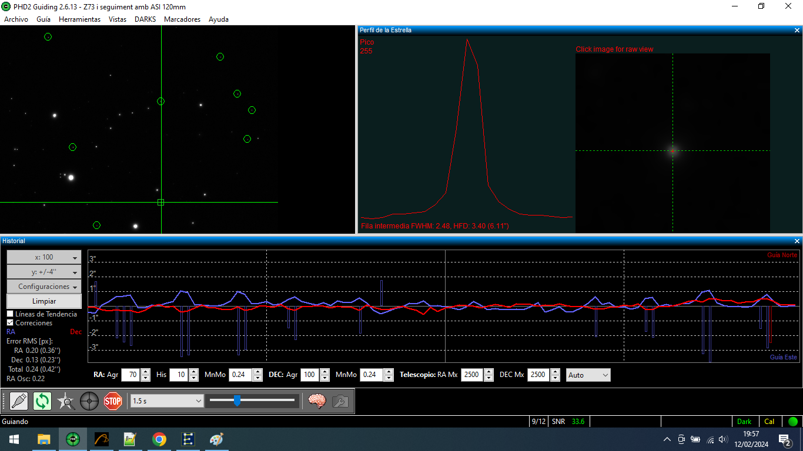Viewport: 803px width, 451px height.
Task: Decrease DEC Mx value with down arrow
Action: [x=556, y=378]
